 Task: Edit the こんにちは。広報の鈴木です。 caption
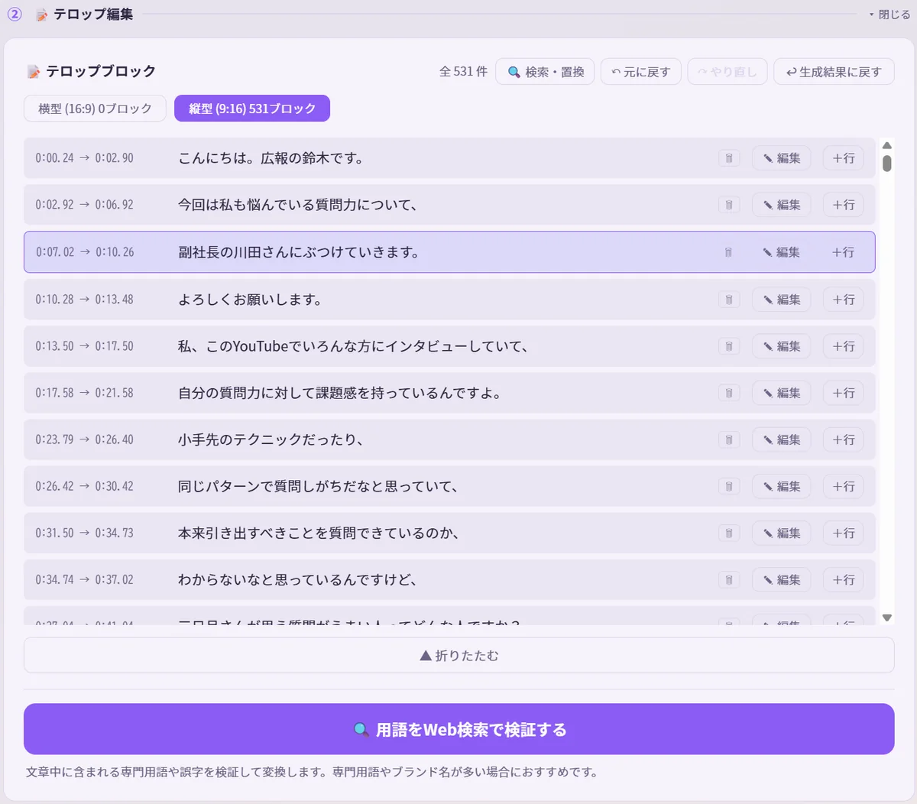click(x=781, y=158)
